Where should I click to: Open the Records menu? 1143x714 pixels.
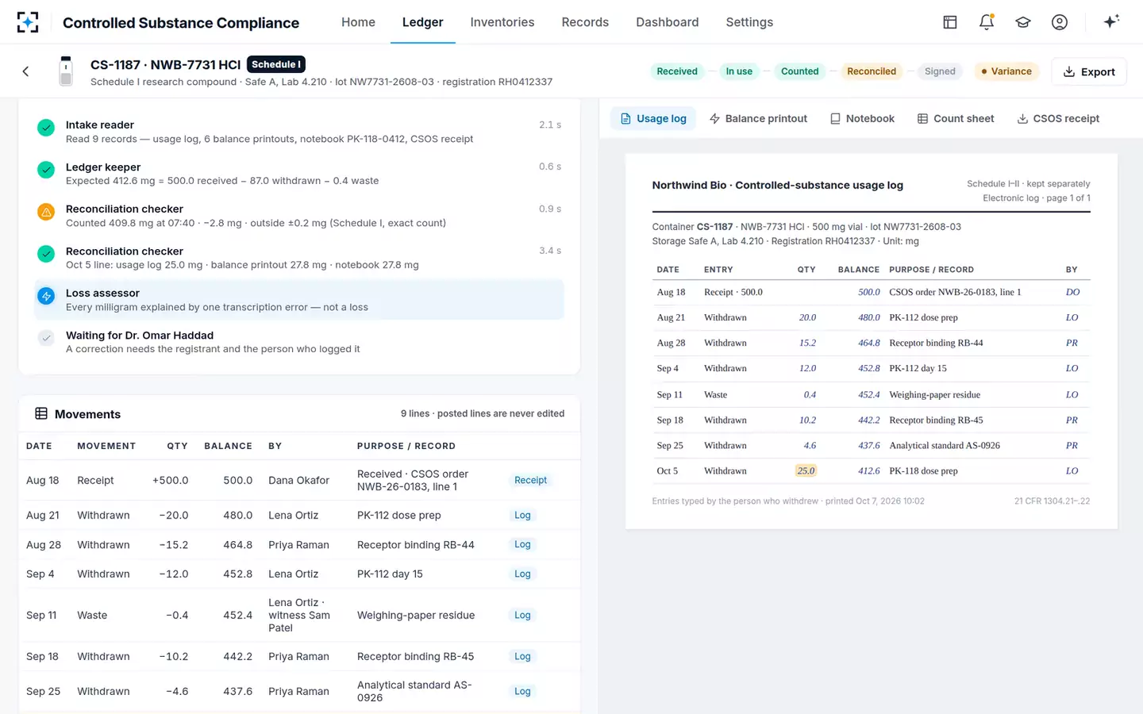point(585,22)
